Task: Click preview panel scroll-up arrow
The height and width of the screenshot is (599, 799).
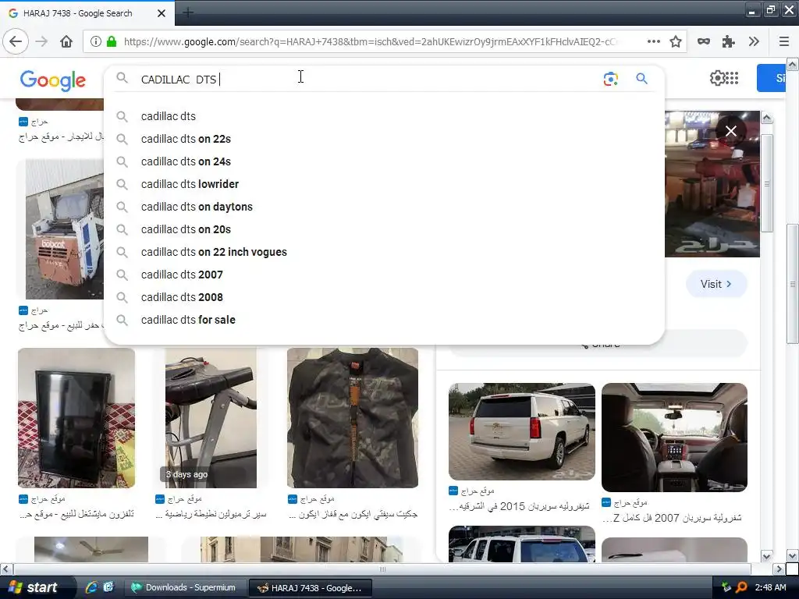Action: pyautogui.click(x=767, y=119)
